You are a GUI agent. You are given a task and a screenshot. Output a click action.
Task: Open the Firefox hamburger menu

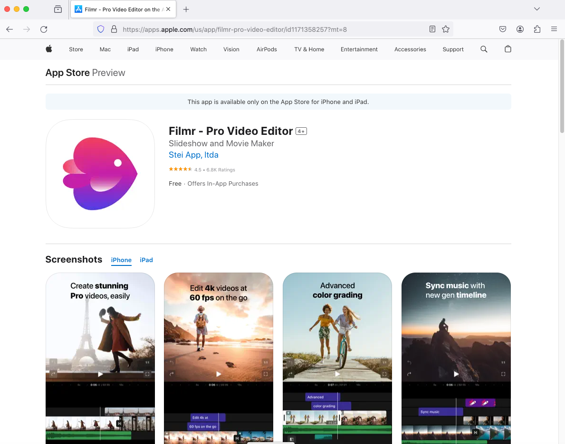tap(554, 29)
